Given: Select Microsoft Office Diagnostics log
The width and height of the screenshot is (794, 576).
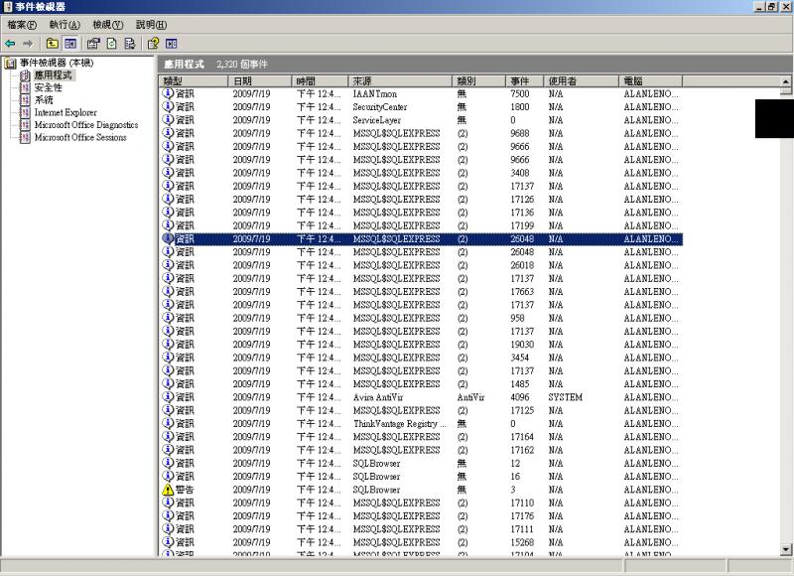Looking at the screenshot, I should pyautogui.click(x=85, y=125).
